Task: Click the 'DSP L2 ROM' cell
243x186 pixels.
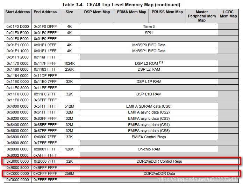Action: [x=149, y=63]
